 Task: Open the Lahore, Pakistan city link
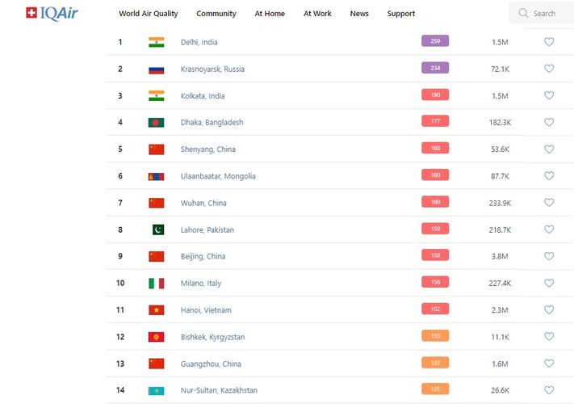pos(207,230)
